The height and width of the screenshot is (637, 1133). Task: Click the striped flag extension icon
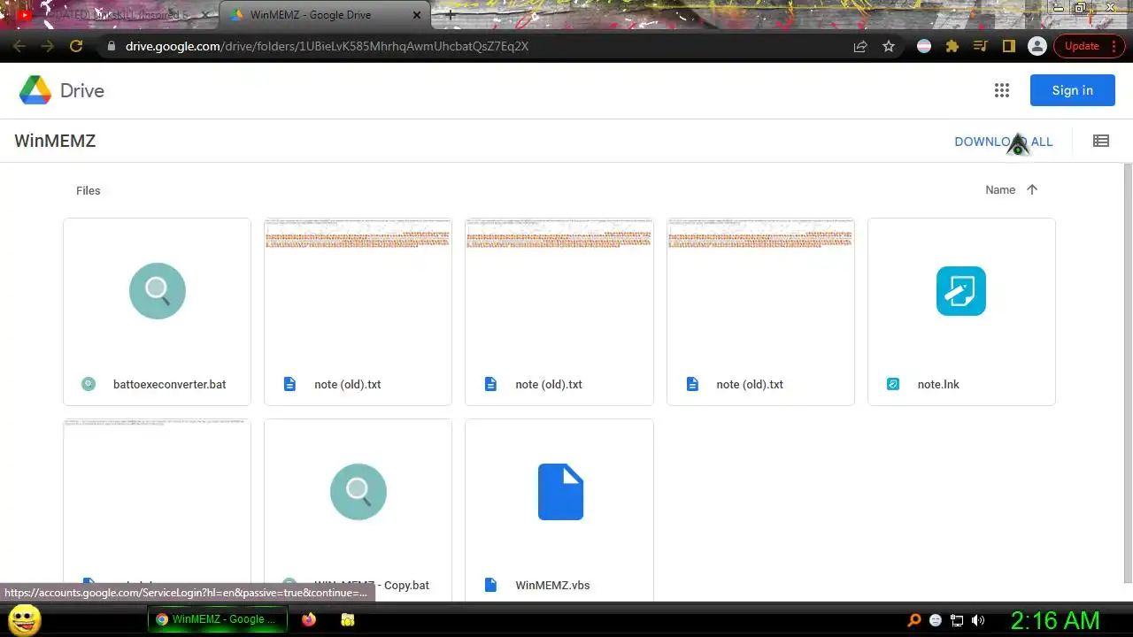click(924, 46)
